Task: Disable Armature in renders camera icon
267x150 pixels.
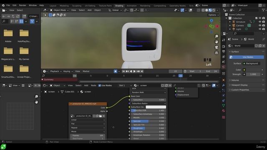Action: [x=264, y=22]
